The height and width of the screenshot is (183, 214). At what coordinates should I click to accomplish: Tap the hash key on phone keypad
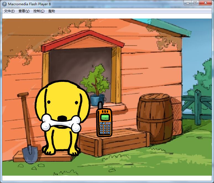[109, 133]
